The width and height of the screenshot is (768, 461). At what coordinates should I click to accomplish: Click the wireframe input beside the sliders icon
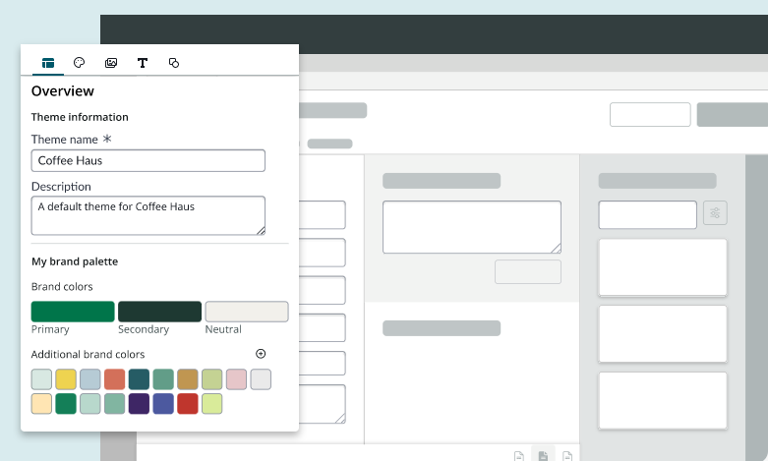(647, 215)
